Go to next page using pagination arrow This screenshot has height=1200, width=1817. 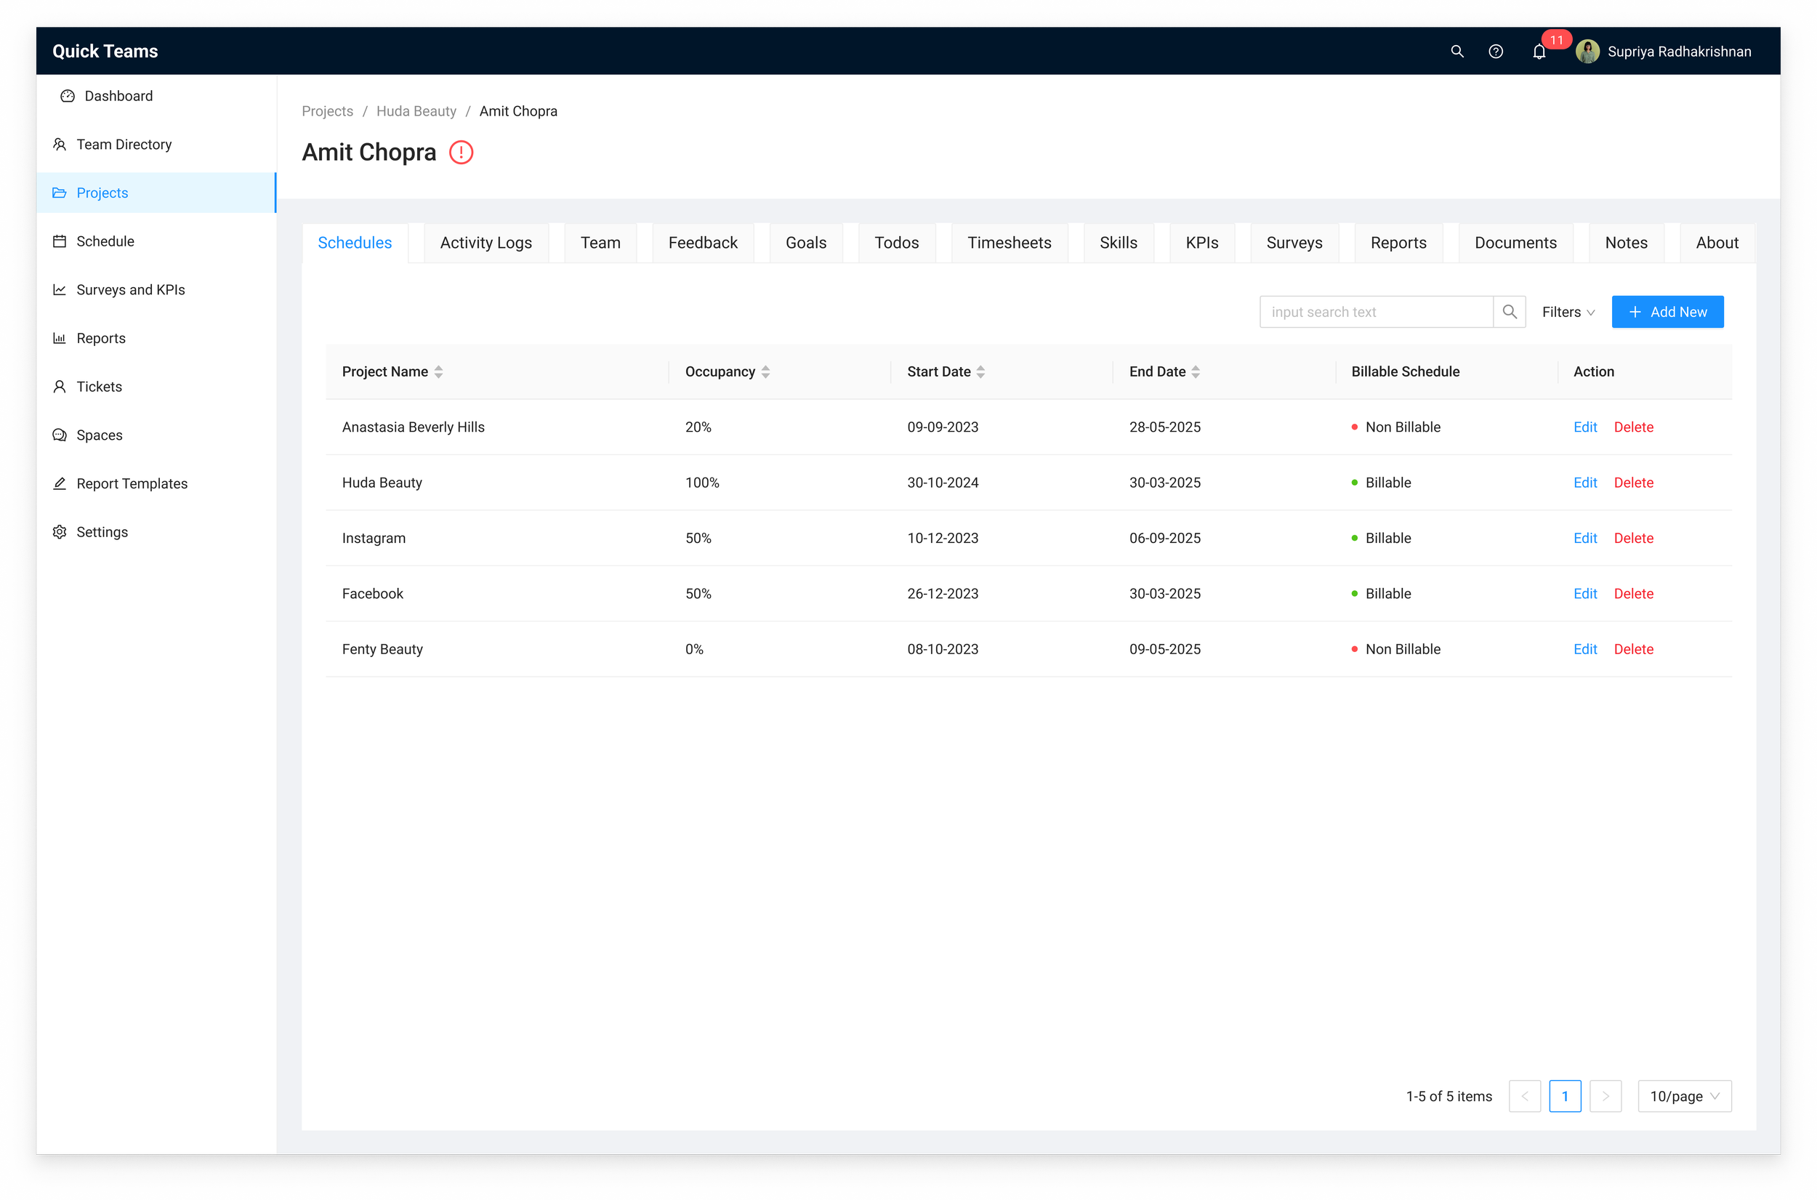tap(1605, 1096)
